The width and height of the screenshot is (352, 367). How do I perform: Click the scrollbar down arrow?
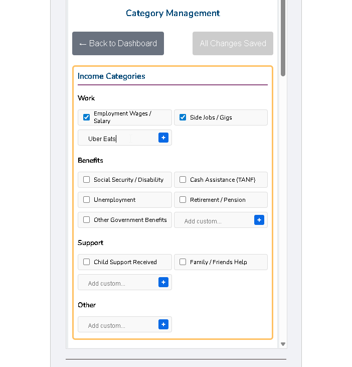click(x=283, y=344)
